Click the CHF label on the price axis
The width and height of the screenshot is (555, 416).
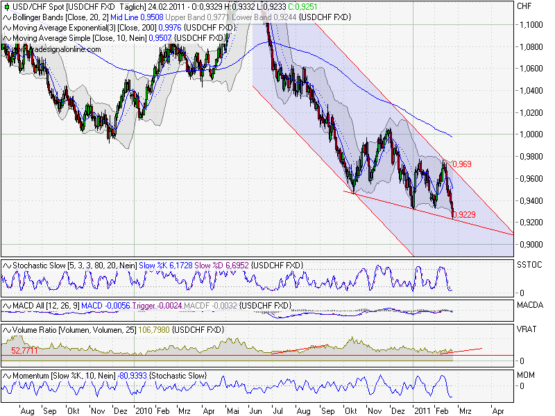(526, 6)
